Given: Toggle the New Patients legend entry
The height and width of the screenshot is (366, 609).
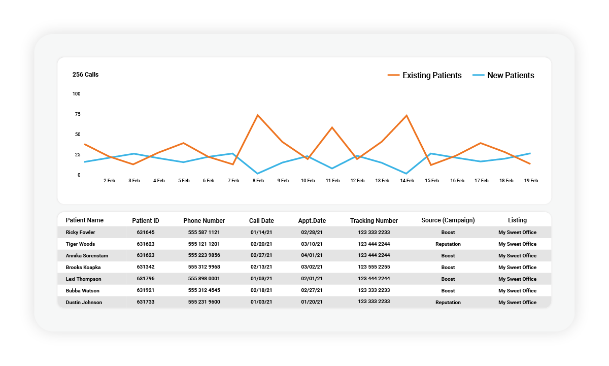Looking at the screenshot, I should (510, 75).
